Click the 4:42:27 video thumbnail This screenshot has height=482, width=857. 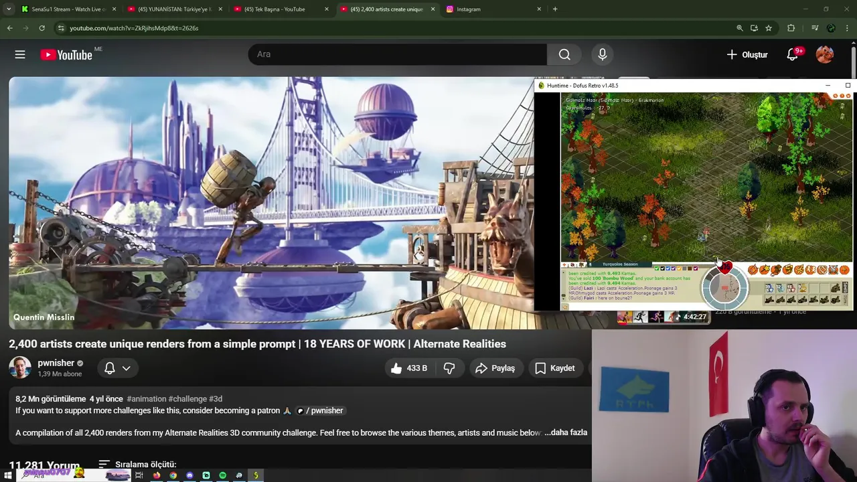point(663,317)
